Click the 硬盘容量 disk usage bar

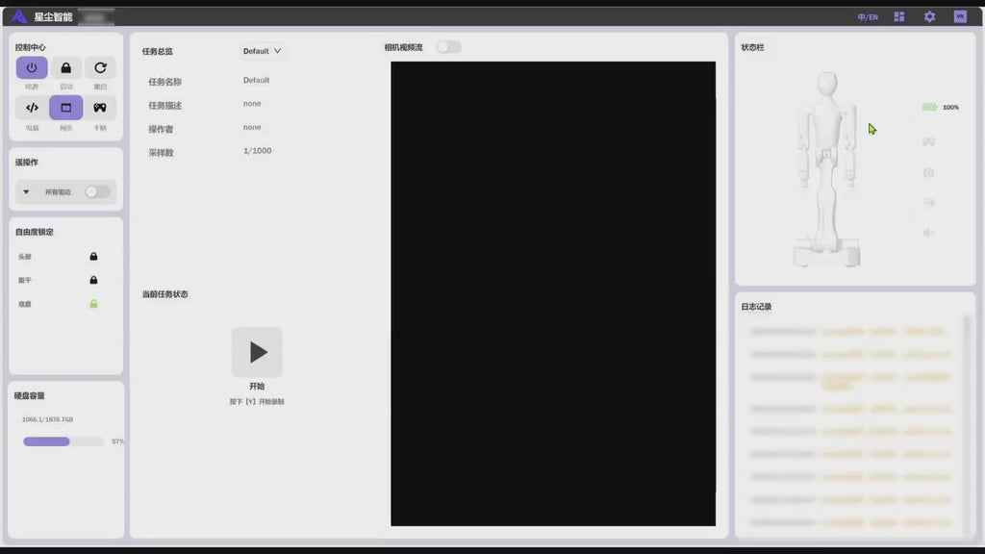[x=63, y=441]
